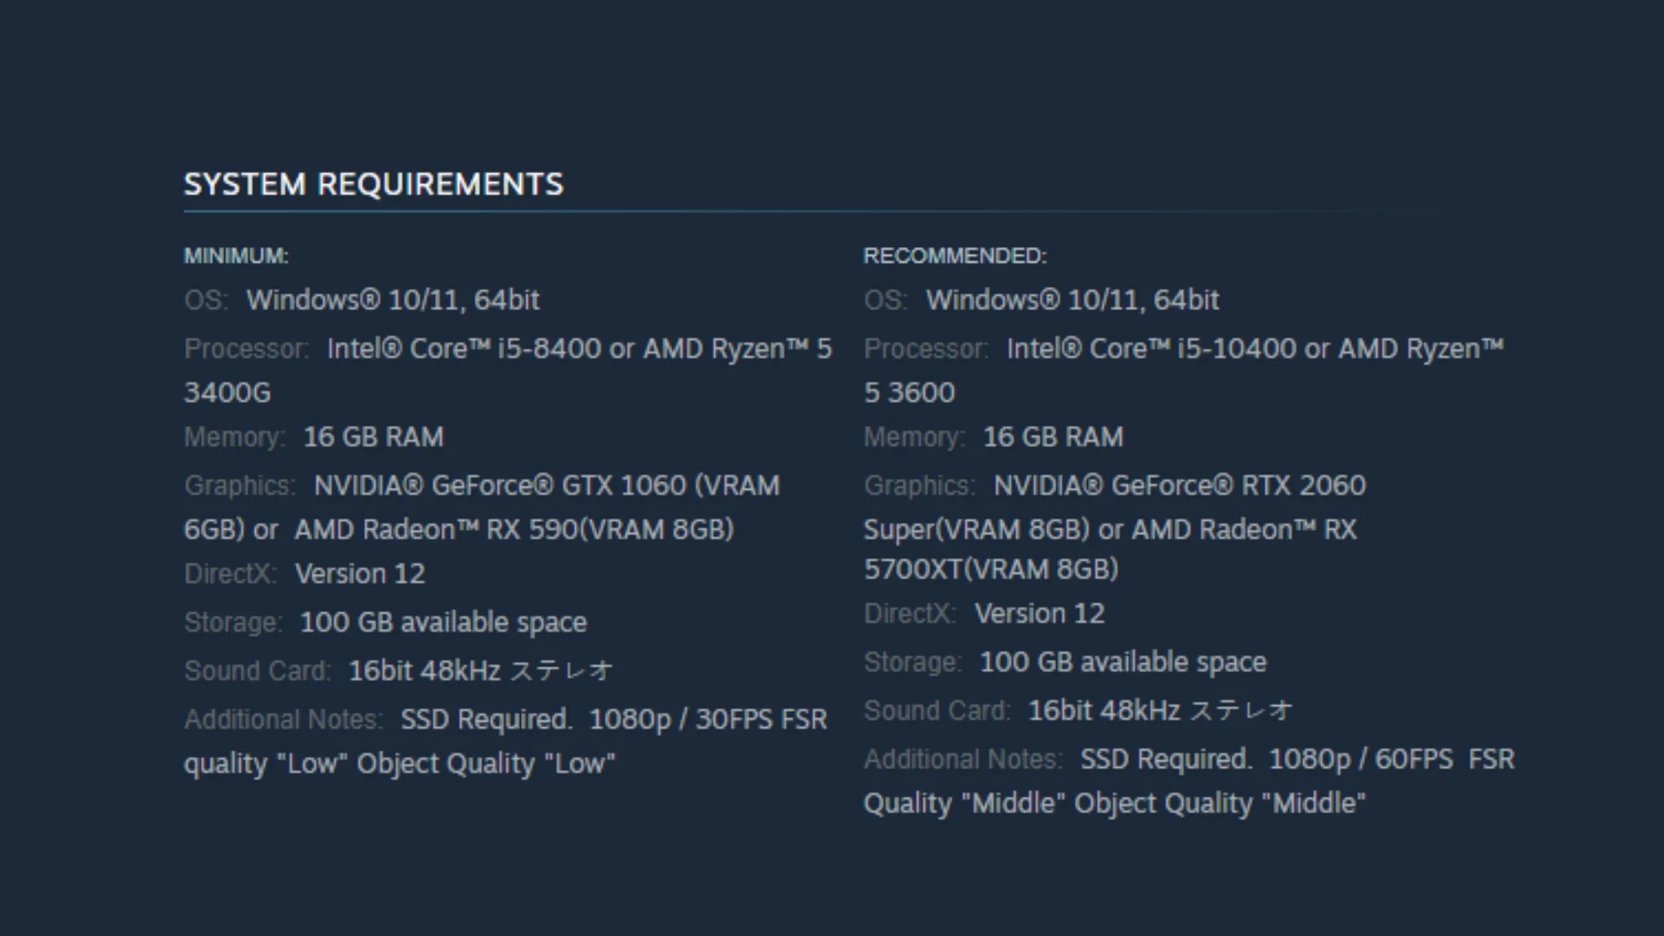Click the recommended Additional Notes: label

point(963,760)
